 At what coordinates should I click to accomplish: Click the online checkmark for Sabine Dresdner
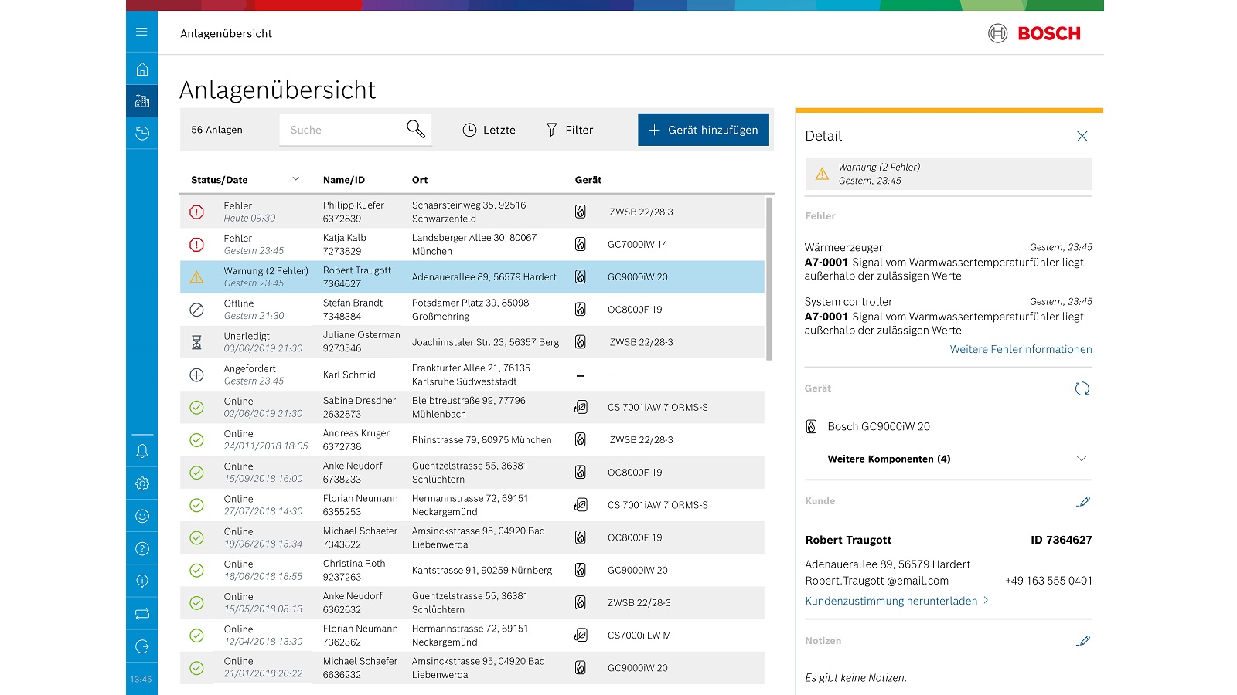(x=196, y=407)
